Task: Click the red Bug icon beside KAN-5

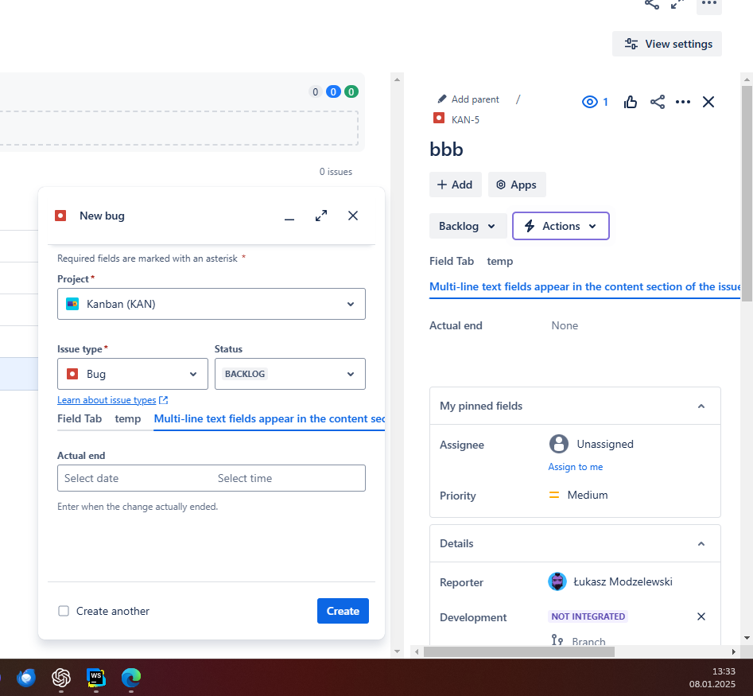Action: click(439, 119)
